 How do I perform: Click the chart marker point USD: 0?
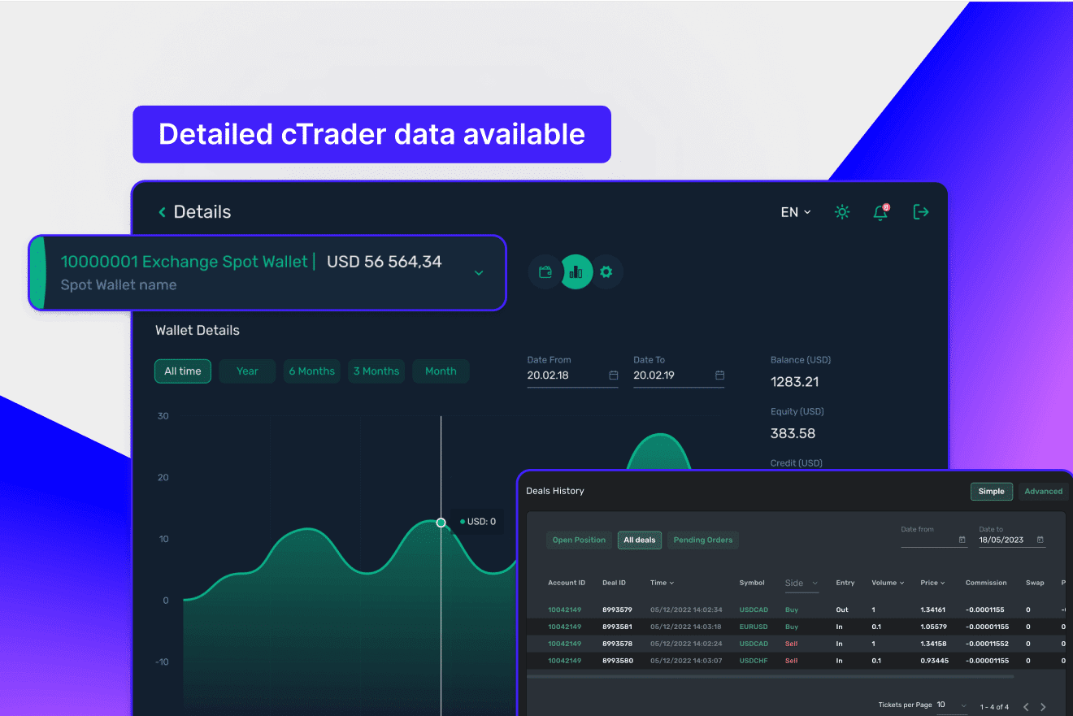pyautogui.click(x=441, y=523)
